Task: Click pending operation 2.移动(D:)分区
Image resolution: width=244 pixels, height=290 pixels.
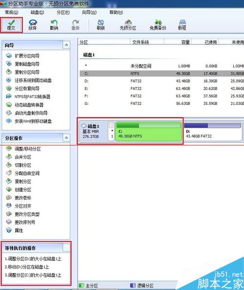Action: [27, 267]
